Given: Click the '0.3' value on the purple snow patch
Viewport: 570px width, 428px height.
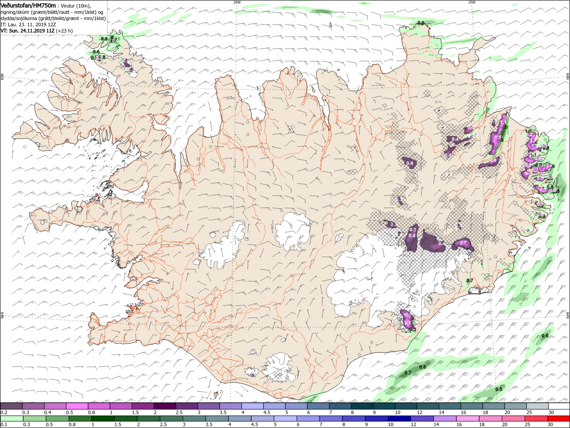Looking at the screenshot, I should 412,230.
